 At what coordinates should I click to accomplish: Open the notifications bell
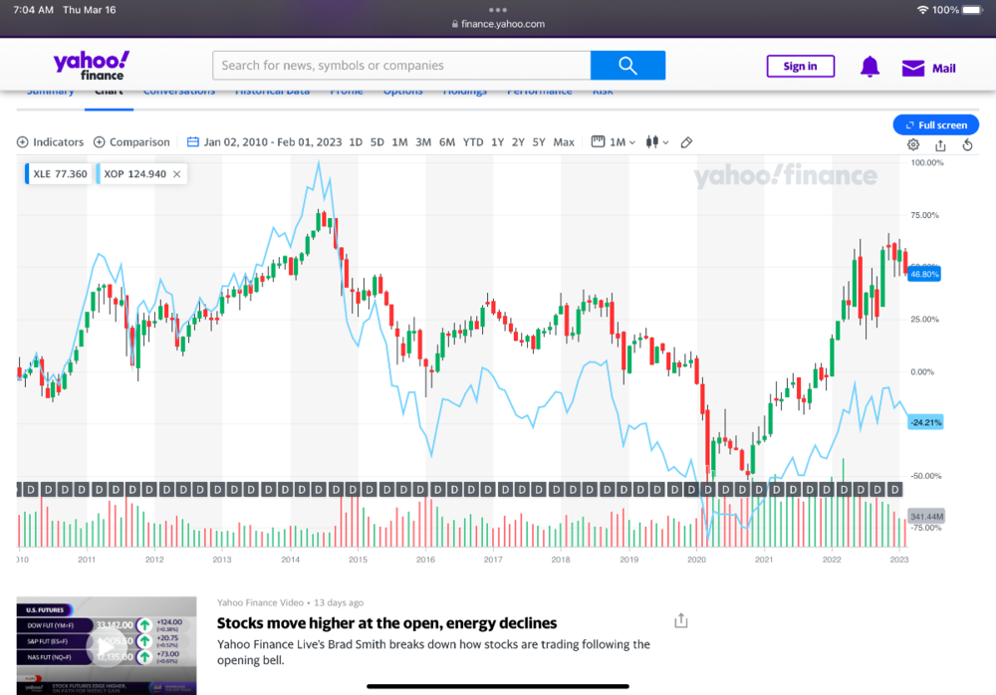pyautogui.click(x=870, y=67)
